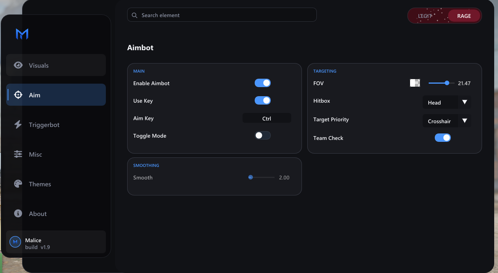Enable the Toggle Mode switch
498x273 pixels.
pyautogui.click(x=263, y=135)
